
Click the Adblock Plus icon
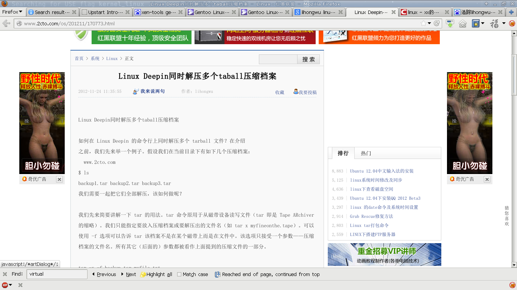(x=5, y=285)
